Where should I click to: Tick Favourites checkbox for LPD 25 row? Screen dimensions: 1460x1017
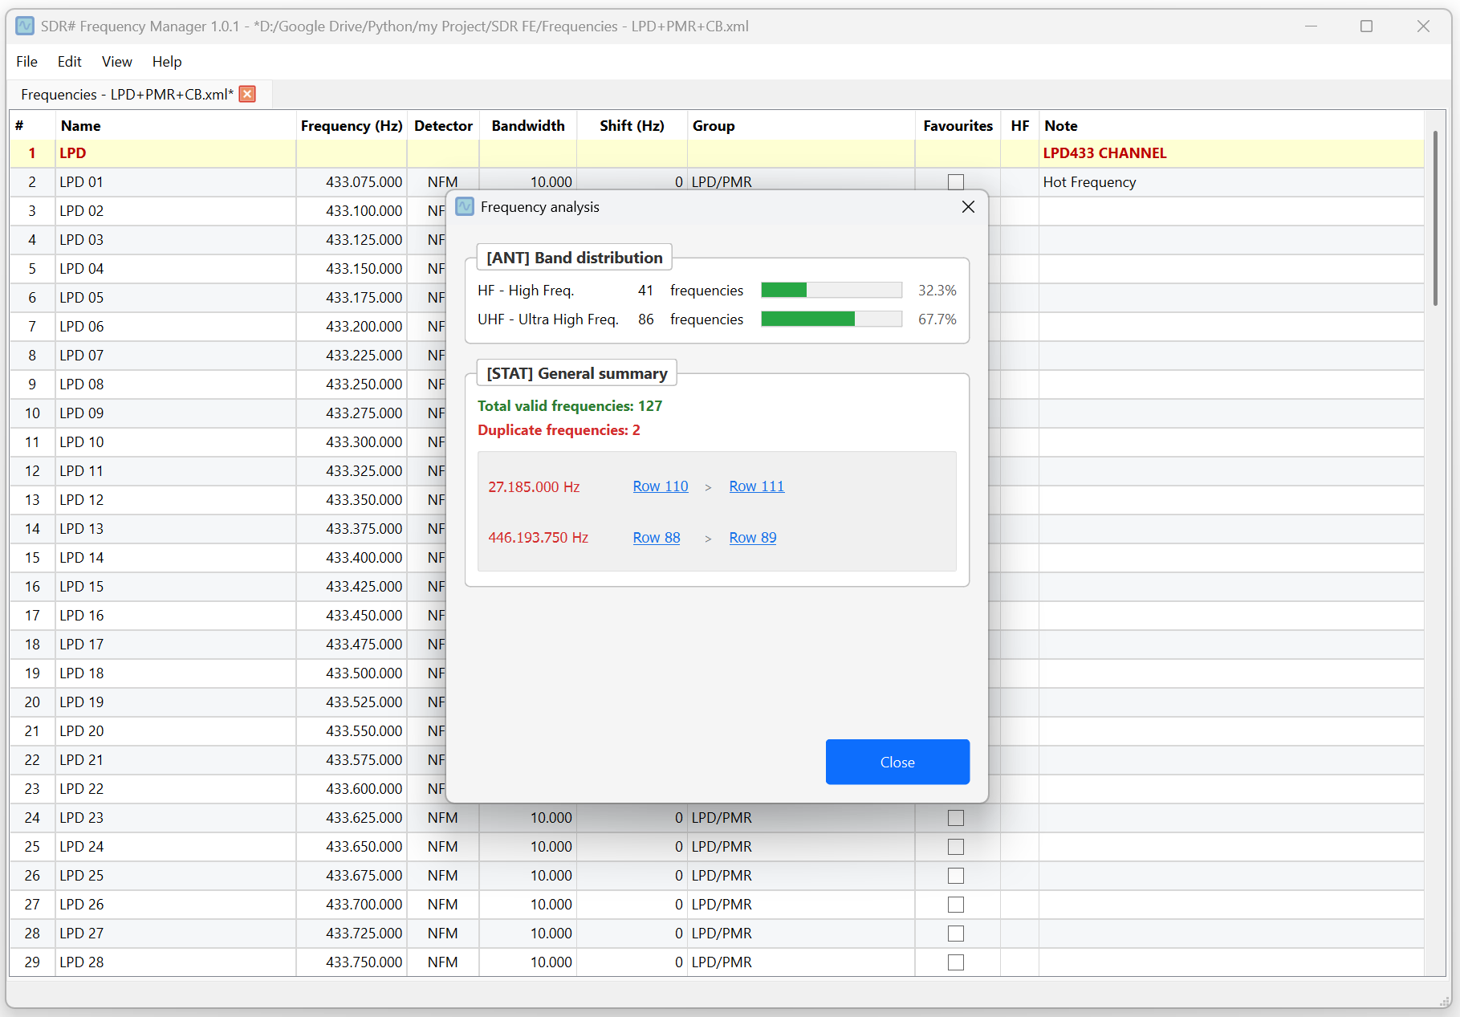pos(955,876)
